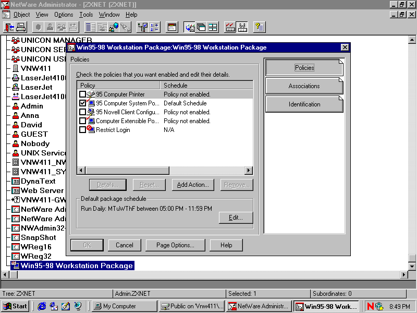Screen dimensions: 417x313
Task: Click the trustees of object toolbar icon
Action: [x=114, y=27]
